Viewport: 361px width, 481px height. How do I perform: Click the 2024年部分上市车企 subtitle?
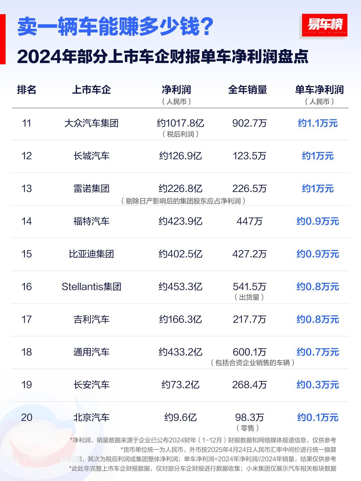pos(163,57)
